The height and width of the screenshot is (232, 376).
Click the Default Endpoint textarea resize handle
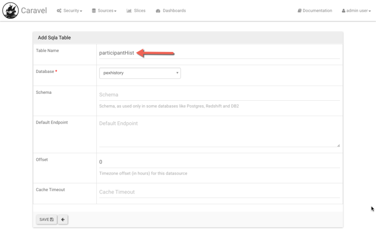coord(338,145)
